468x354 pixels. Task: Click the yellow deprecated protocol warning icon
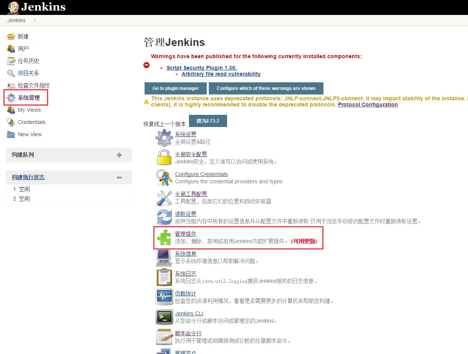(x=146, y=101)
